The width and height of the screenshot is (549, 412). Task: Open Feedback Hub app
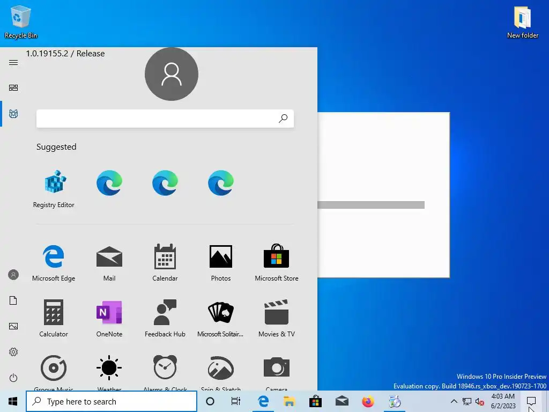pos(165,318)
